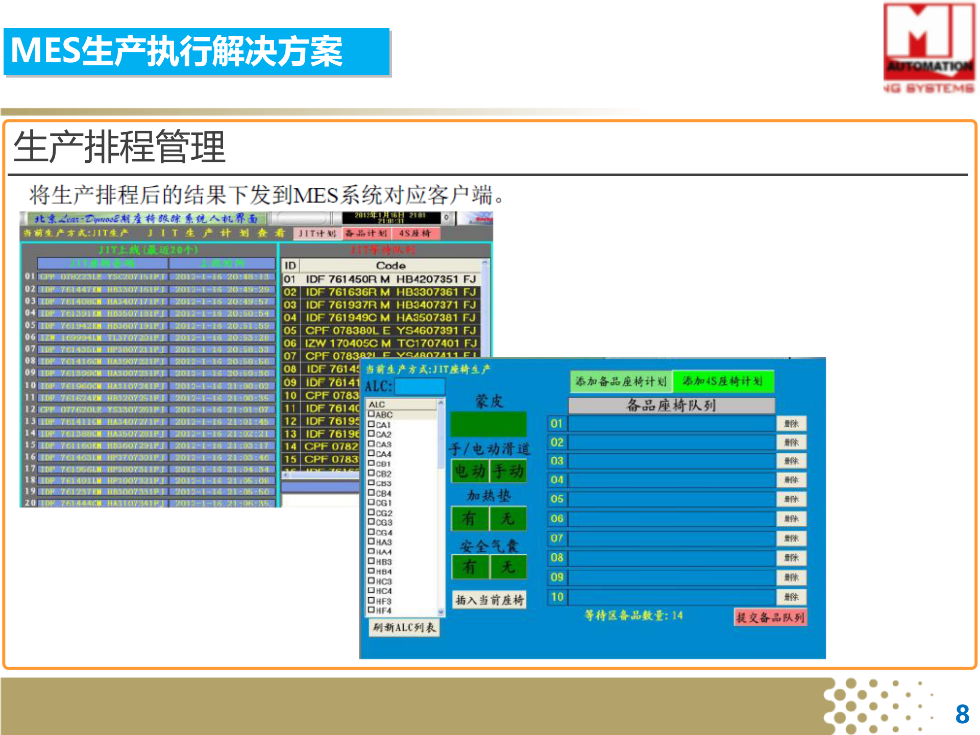The image size is (980, 735).
Task: Check the HB3 checkbox
Action: click(371, 561)
